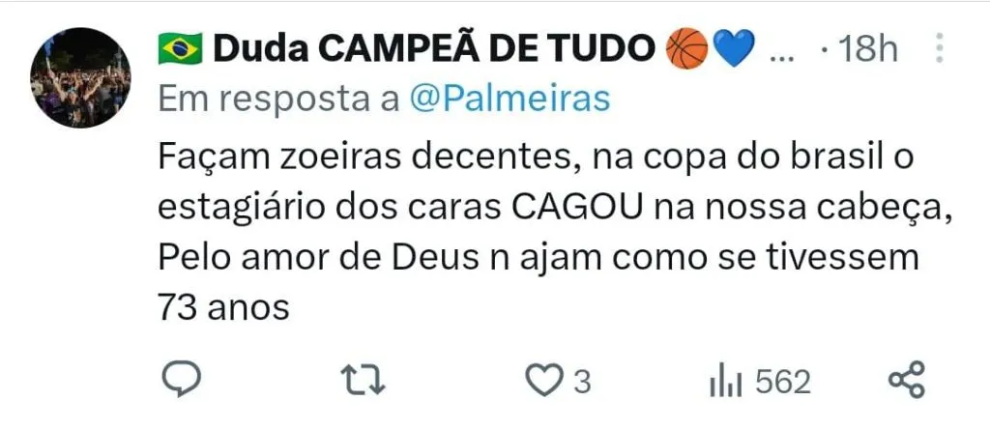The height and width of the screenshot is (429, 990).
Task: Click the 73 anos text line
Action: click(223, 308)
